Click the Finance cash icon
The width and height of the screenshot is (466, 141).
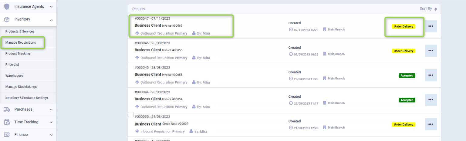7,135
